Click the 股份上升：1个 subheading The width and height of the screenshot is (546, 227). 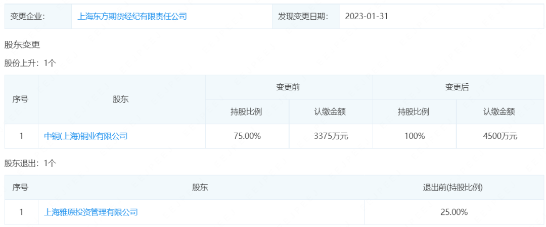[x=30, y=63]
